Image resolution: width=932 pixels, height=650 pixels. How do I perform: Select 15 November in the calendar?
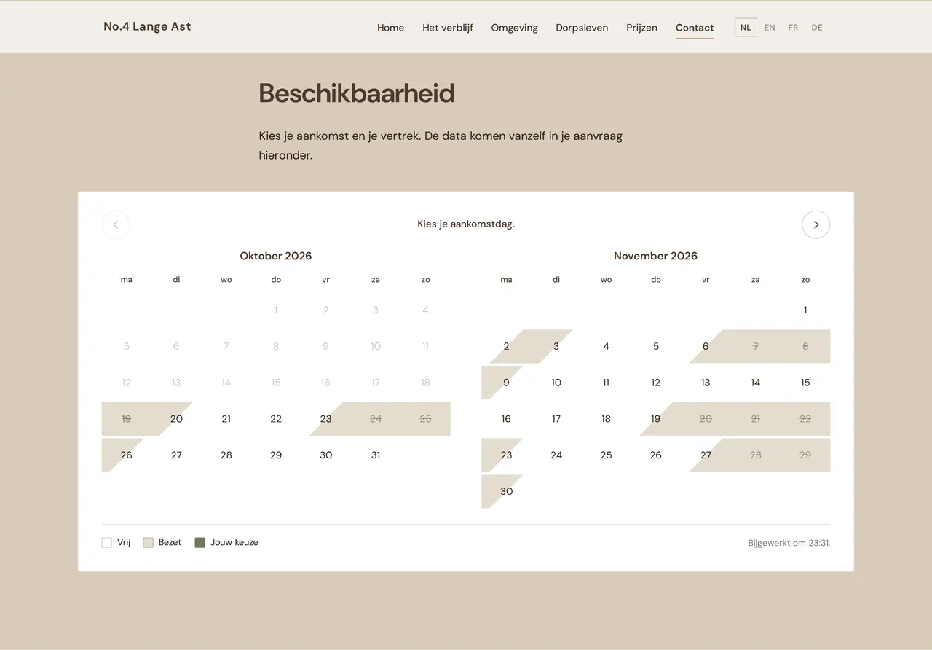point(805,383)
